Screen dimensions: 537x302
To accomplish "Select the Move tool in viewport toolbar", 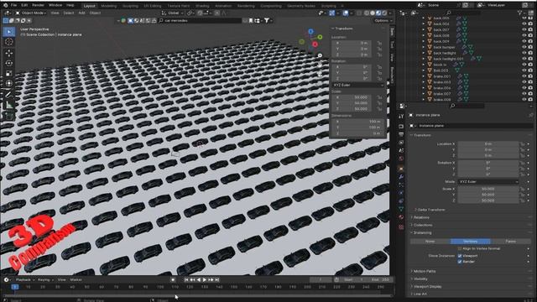I will click(x=9, y=53).
